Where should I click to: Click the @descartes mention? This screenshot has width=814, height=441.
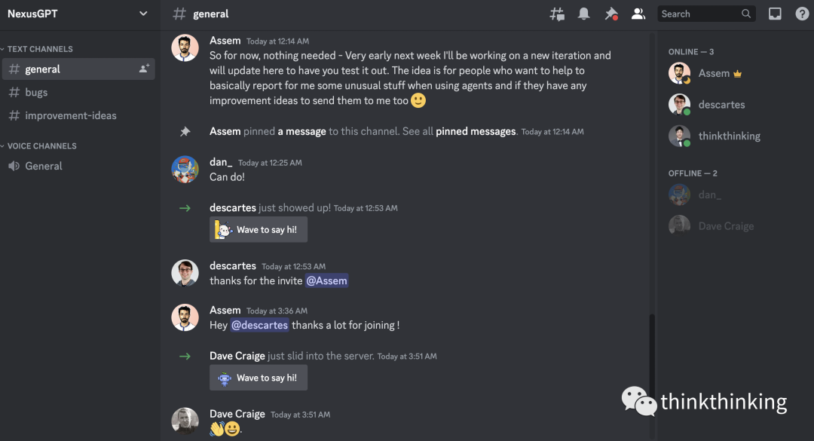click(x=259, y=325)
